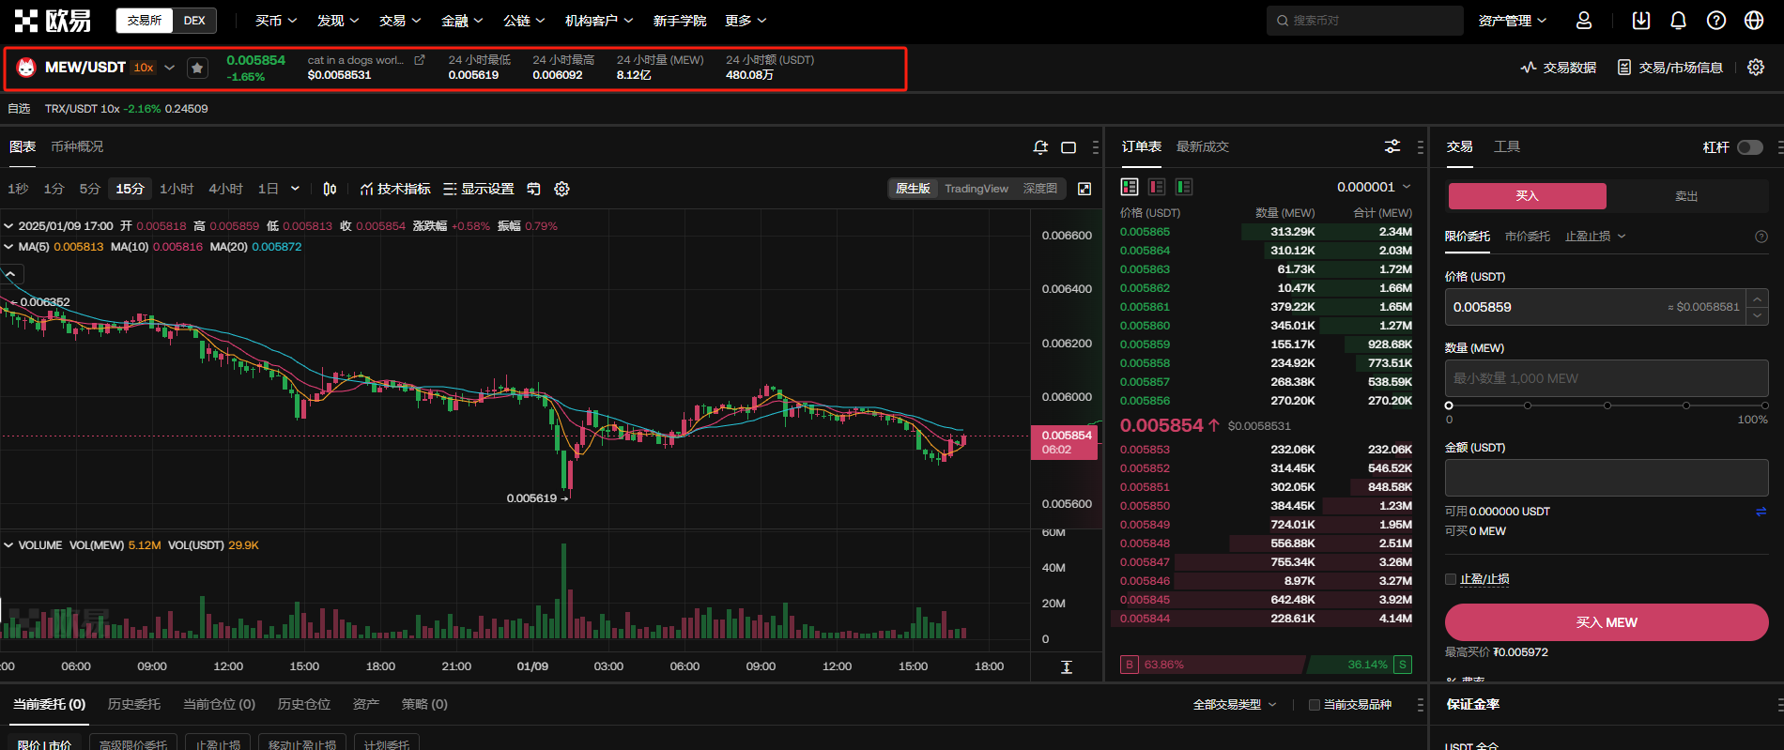1784x750 pixels.
Task: Click the order amount percentage slider
Action: (1607, 406)
